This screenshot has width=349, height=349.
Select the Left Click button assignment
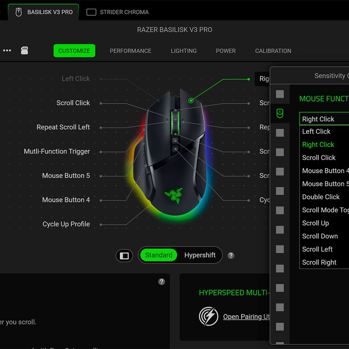76,79
